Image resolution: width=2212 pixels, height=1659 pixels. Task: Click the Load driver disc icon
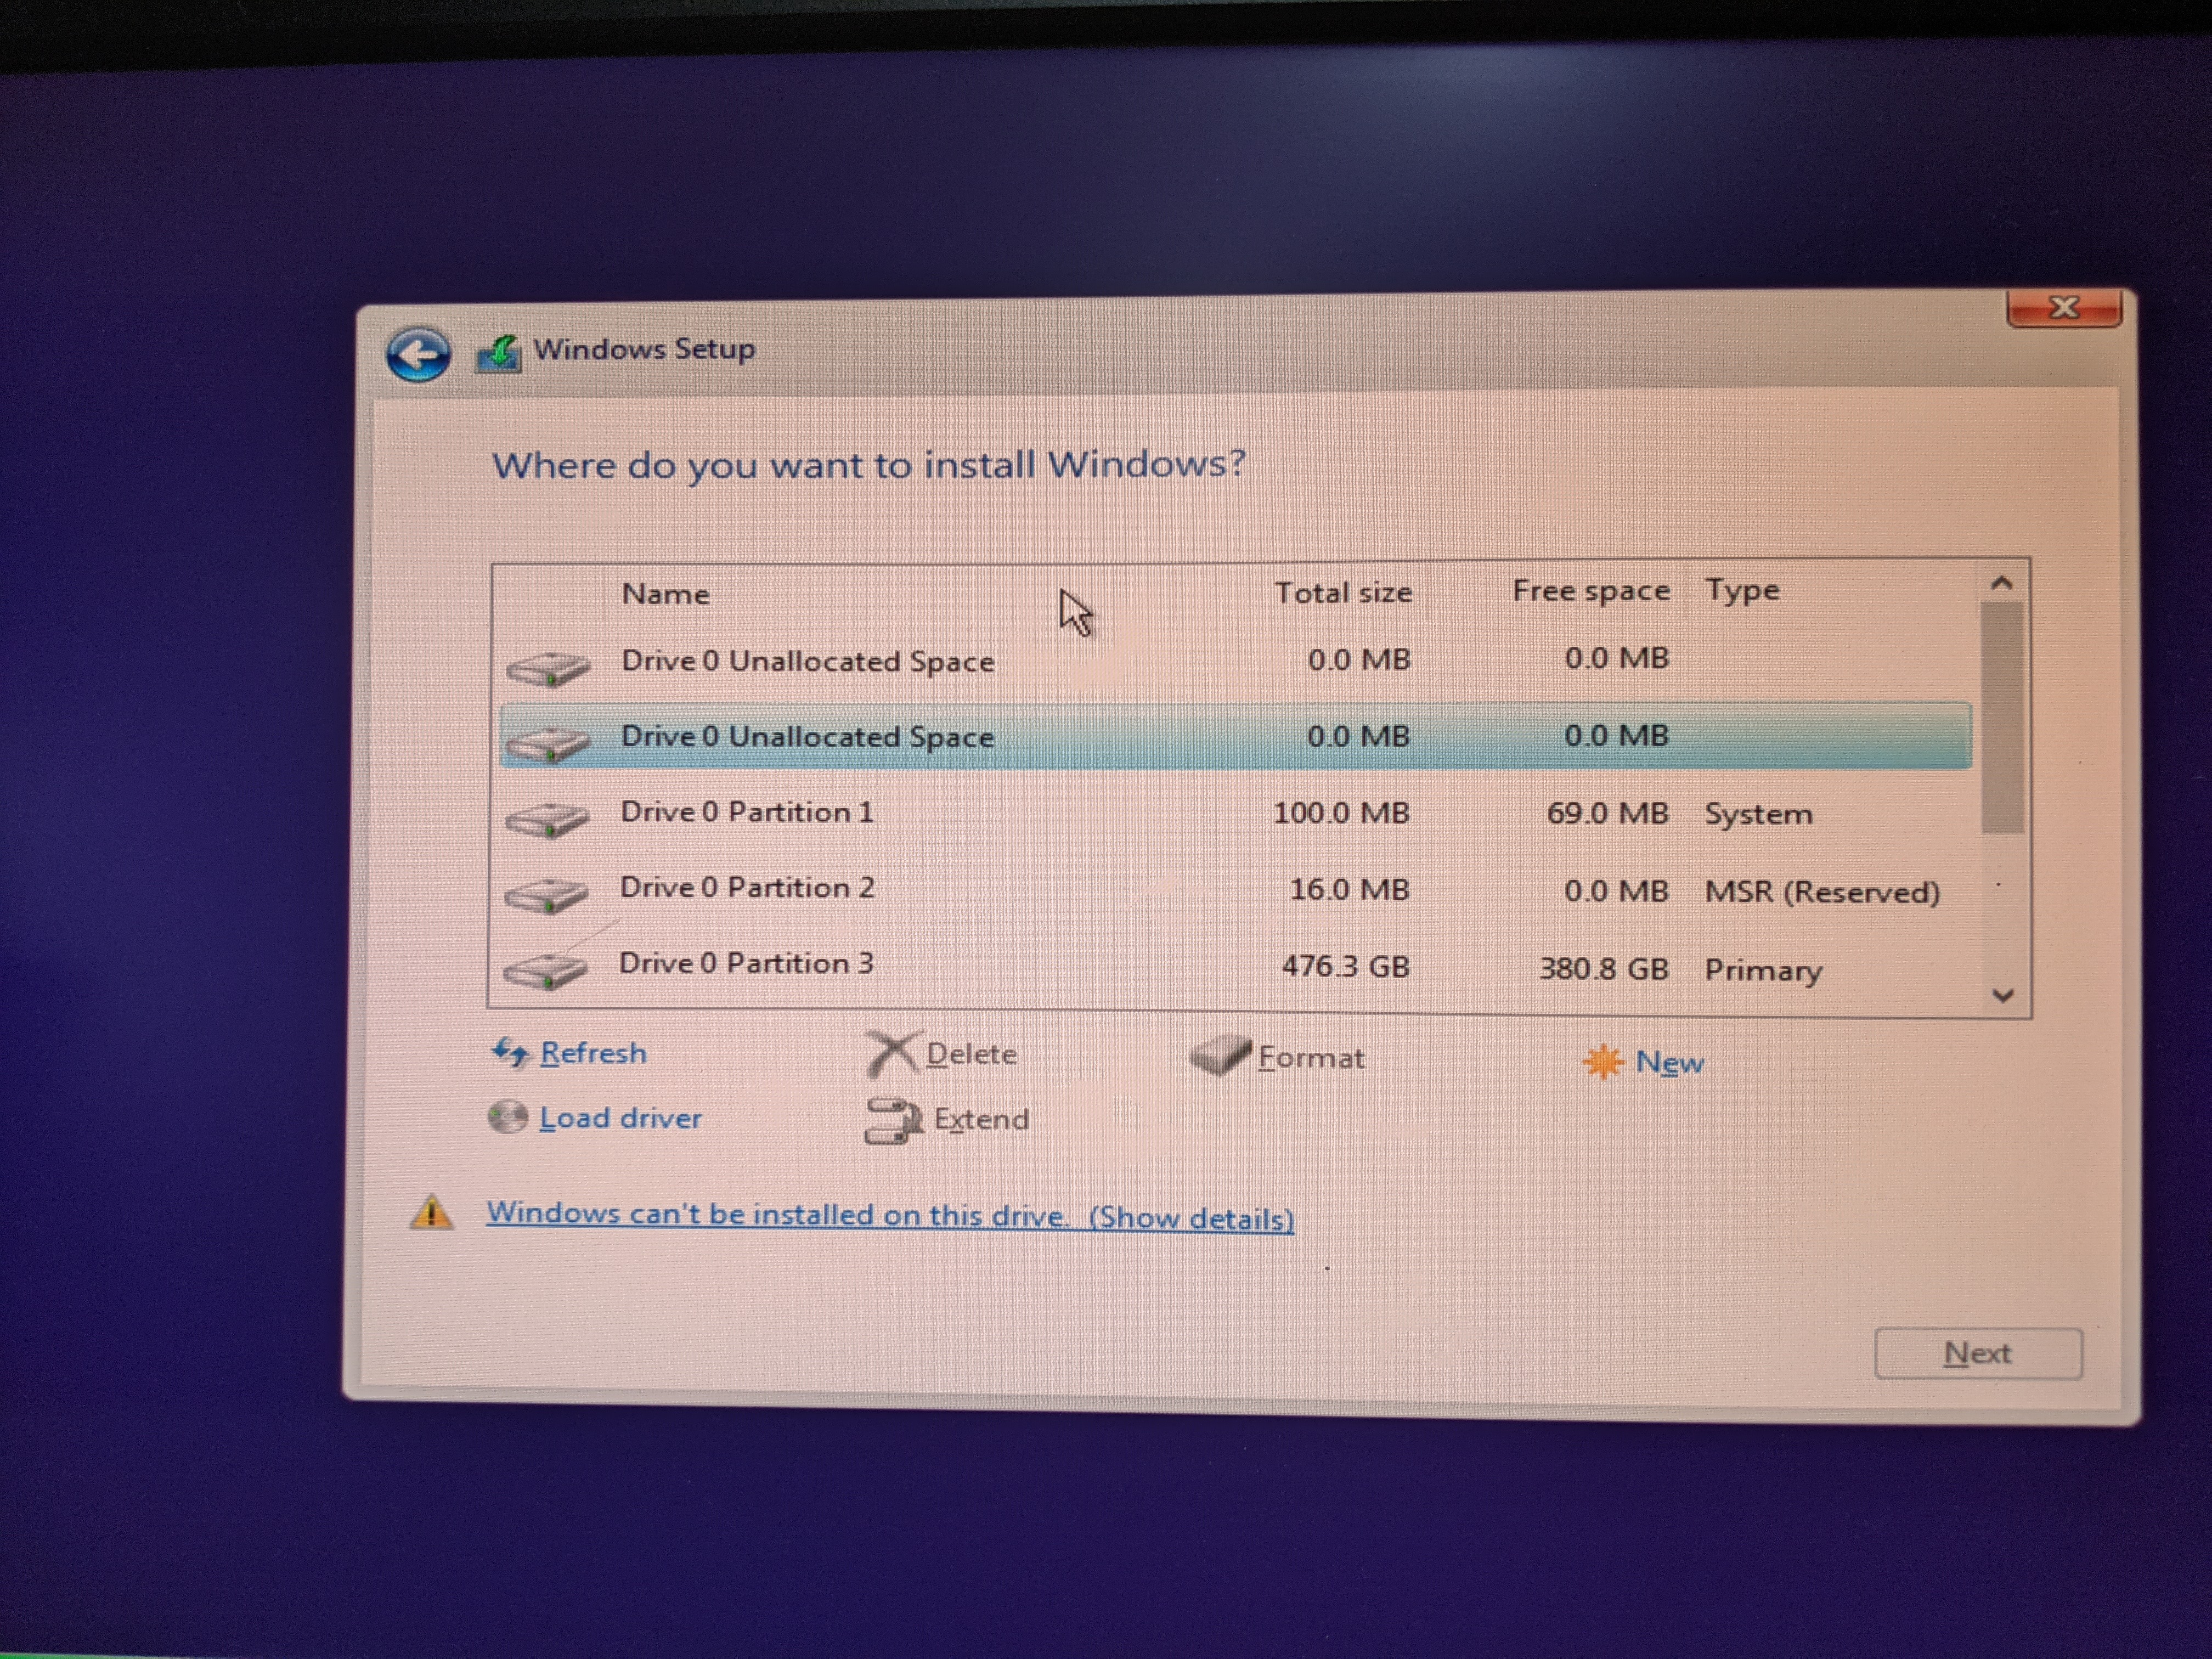508,1117
